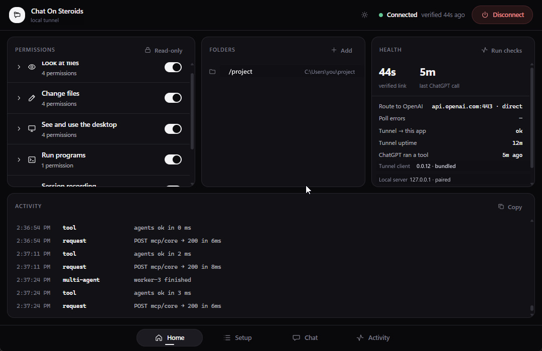This screenshot has height=351, width=542.
Task: Click the Chat On Steroids logo icon
Action: [x=17, y=15]
